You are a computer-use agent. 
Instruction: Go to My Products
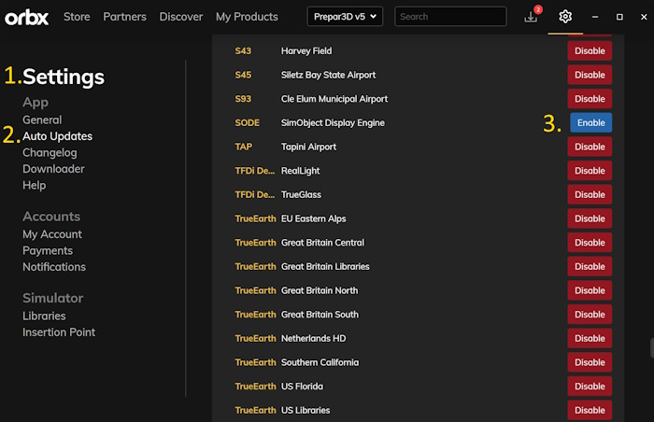[247, 17]
